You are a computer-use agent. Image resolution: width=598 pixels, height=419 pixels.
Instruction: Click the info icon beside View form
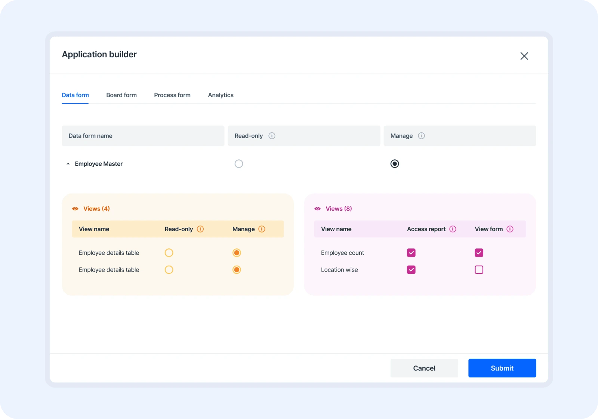[x=510, y=229]
